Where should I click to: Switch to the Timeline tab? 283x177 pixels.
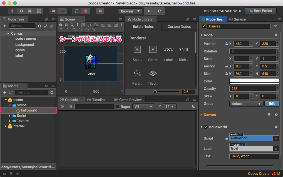click(x=96, y=100)
